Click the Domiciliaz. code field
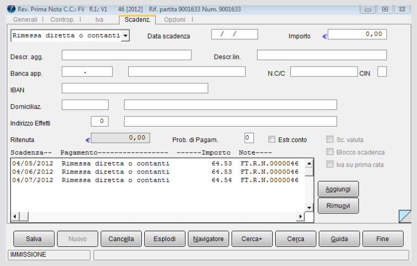417x266 pixels. pyautogui.click(x=85, y=105)
